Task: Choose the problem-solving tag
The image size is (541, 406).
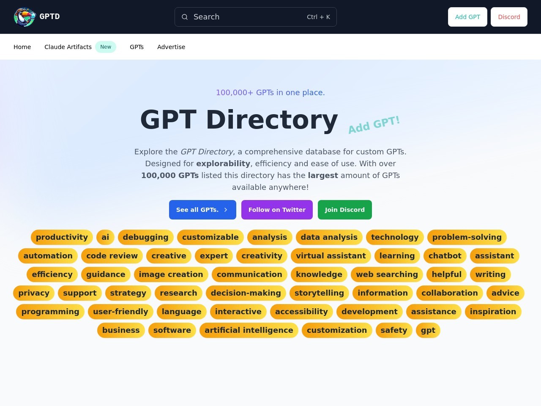Action: pos(467,237)
